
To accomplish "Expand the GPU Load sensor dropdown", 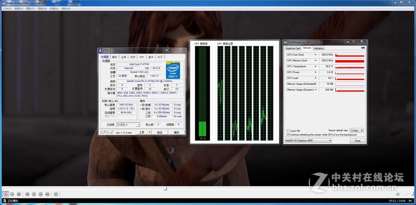I will tap(316, 78).
